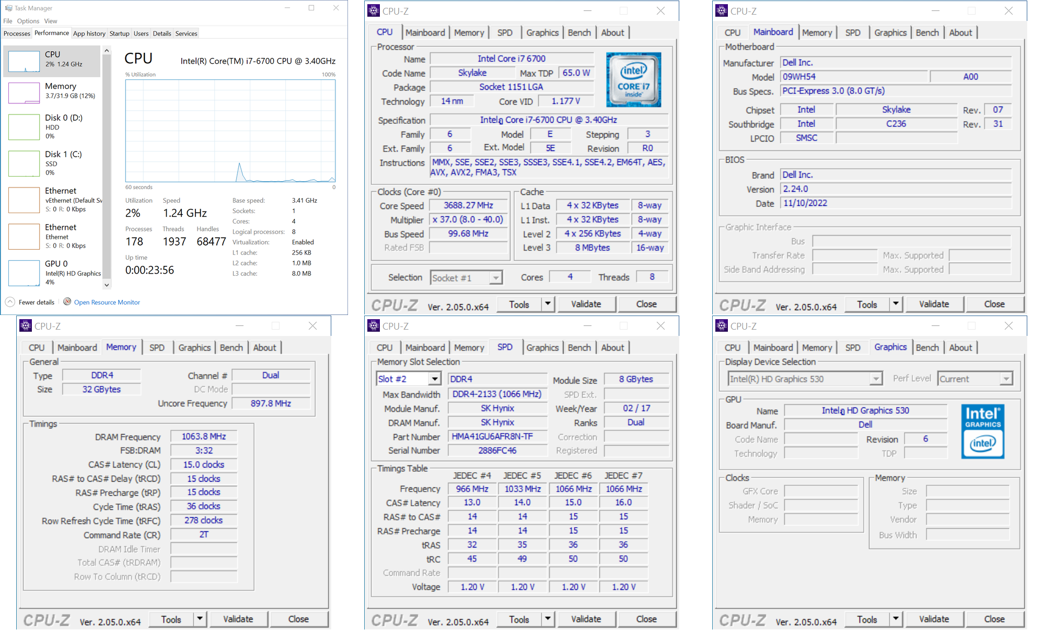Click the Fewer details collapse arrow icon
This screenshot has width=1044, height=630.
10,302
